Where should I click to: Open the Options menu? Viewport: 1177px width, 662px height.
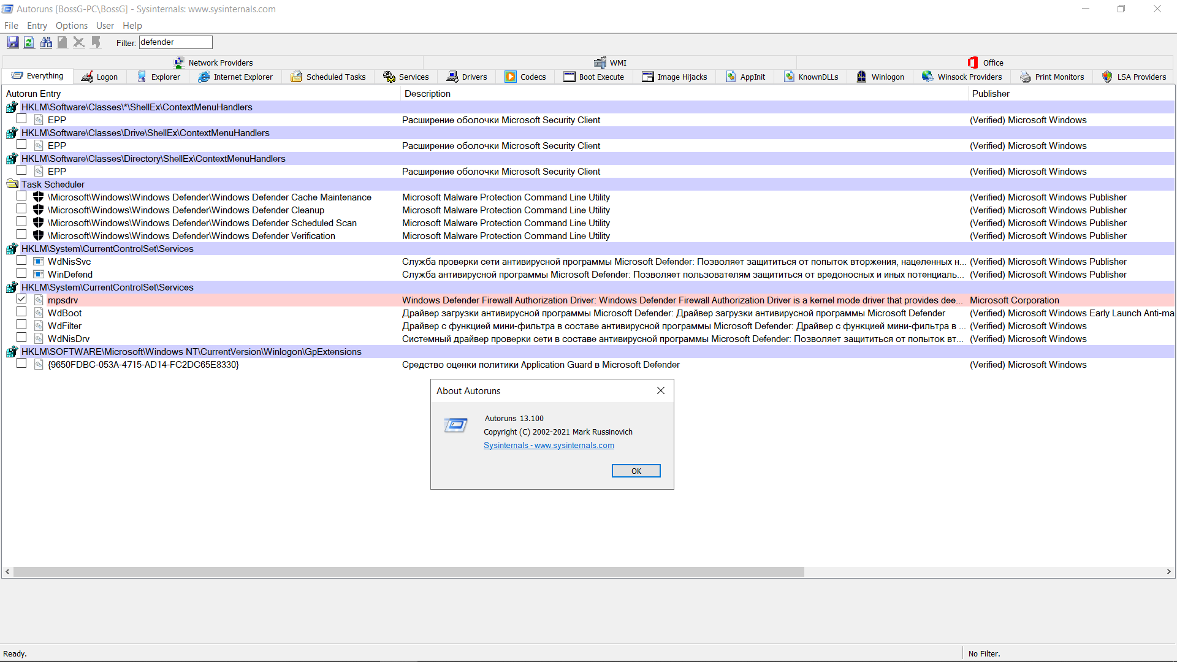point(72,26)
